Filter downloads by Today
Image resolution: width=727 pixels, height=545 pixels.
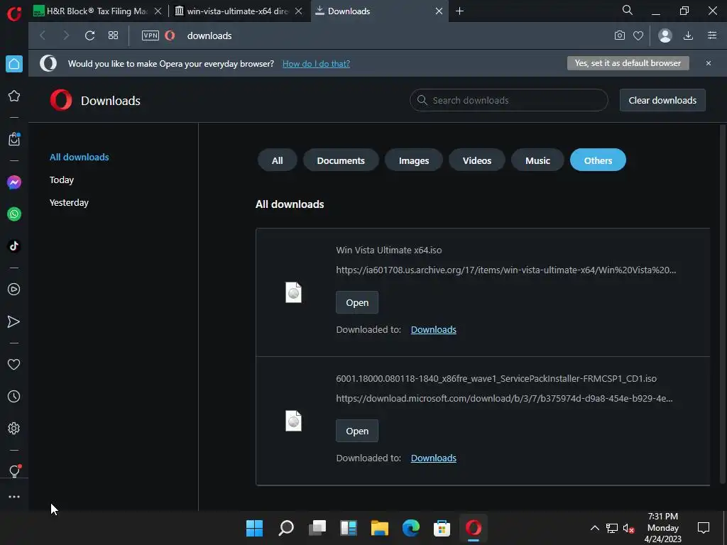62,180
